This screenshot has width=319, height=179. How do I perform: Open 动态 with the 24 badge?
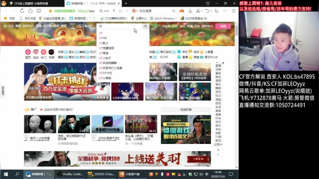coord(182,26)
